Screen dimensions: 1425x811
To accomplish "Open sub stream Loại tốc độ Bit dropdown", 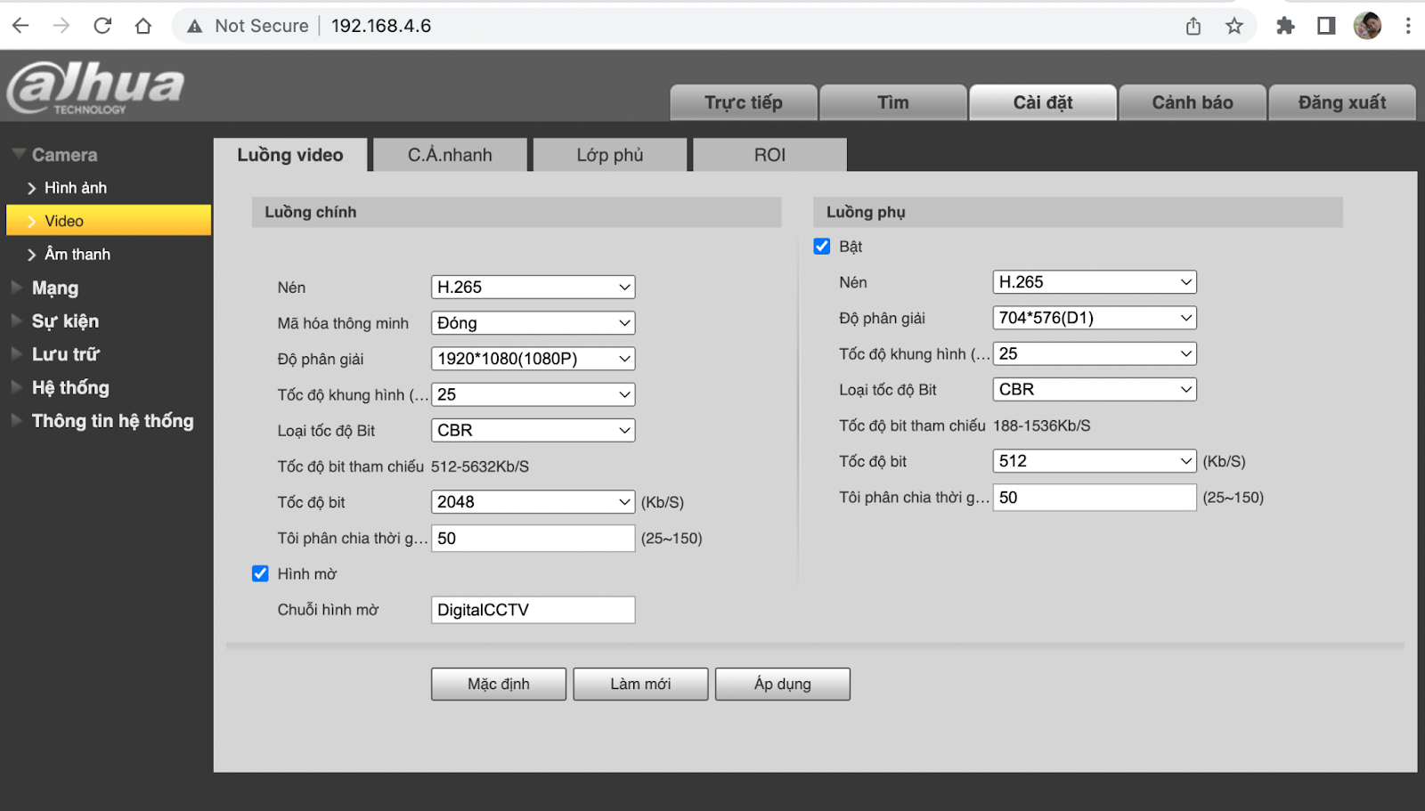I will tap(1095, 389).
